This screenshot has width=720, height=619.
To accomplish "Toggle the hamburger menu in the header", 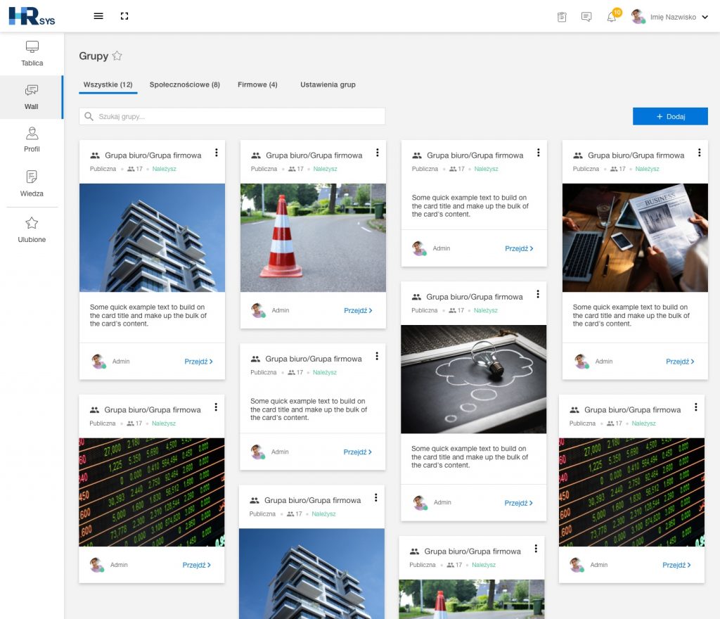I will 98,16.
